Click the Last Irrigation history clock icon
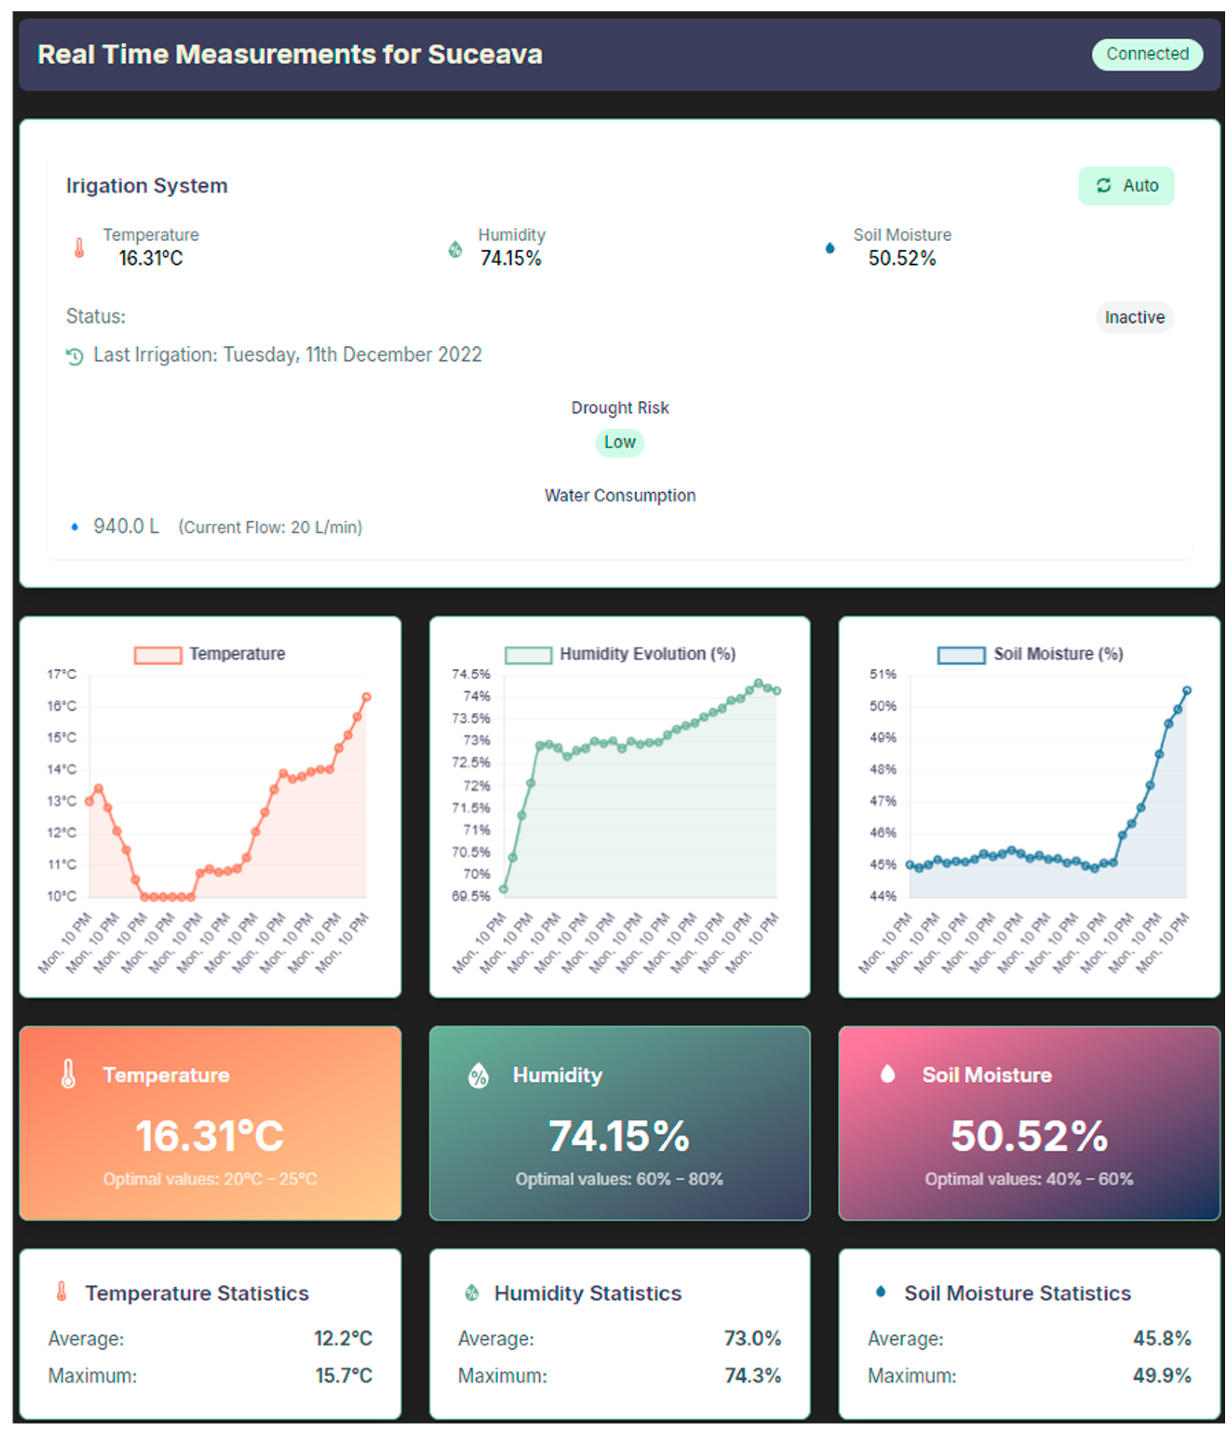This screenshot has width=1231, height=1436. pyautogui.click(x=74, y=356)
